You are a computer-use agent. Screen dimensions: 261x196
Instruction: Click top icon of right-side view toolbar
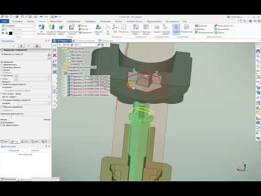click(x=258, y=46)
